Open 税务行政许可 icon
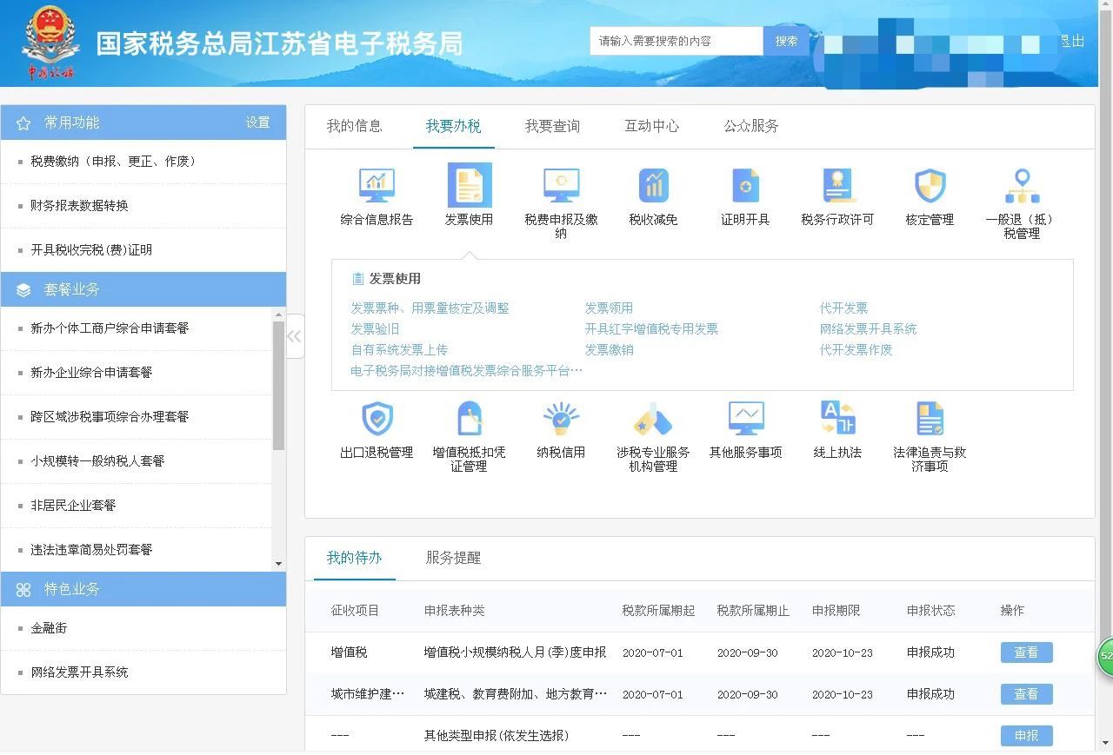The image size is (1113, 755). click(837, 185)
